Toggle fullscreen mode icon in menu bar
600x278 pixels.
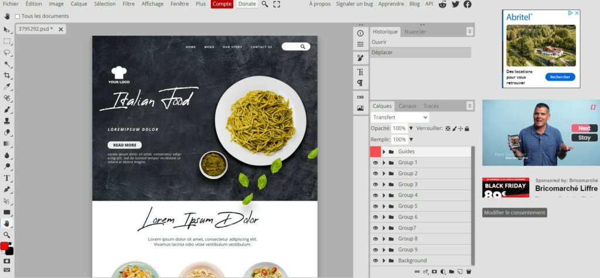(x=277, y=4)
